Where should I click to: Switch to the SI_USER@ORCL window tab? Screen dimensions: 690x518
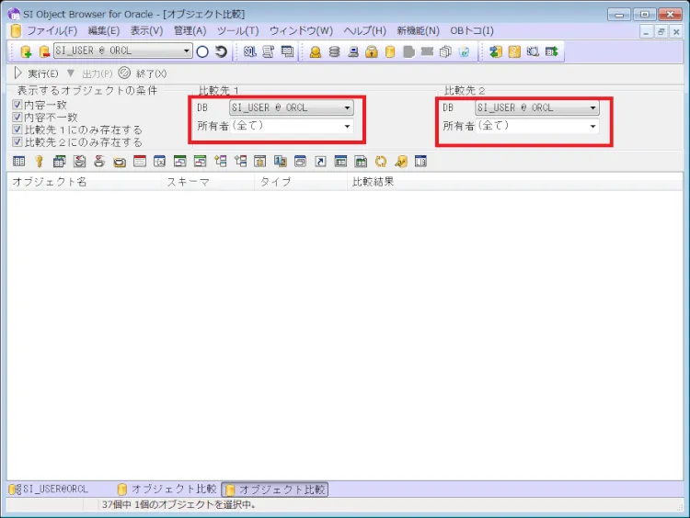(49, 489)
